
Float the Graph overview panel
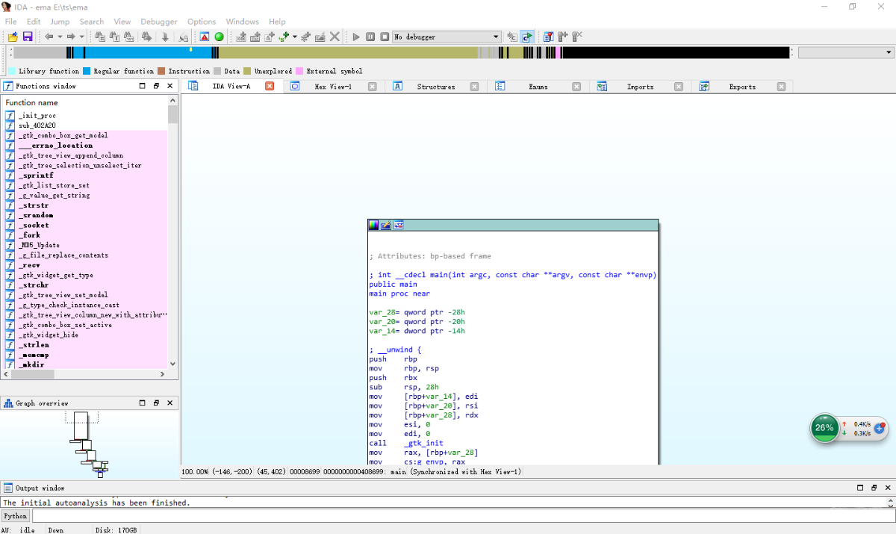tap(156, 403)
